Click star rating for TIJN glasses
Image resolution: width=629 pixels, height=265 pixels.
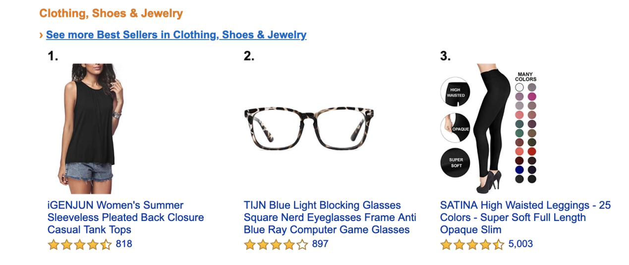(x=276, y=244)
